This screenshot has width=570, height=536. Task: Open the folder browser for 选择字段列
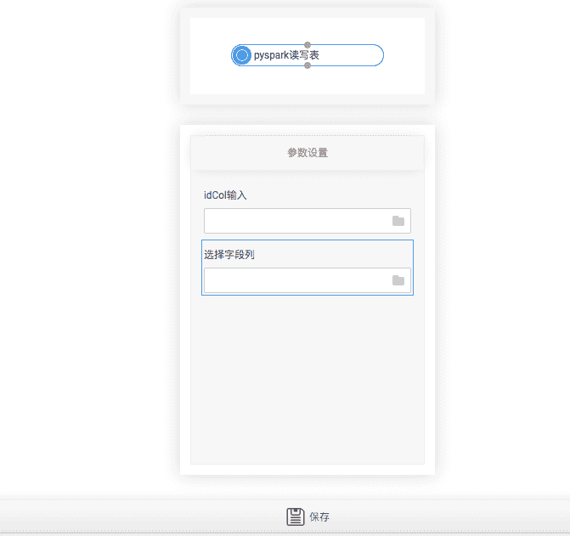(398, 280)
